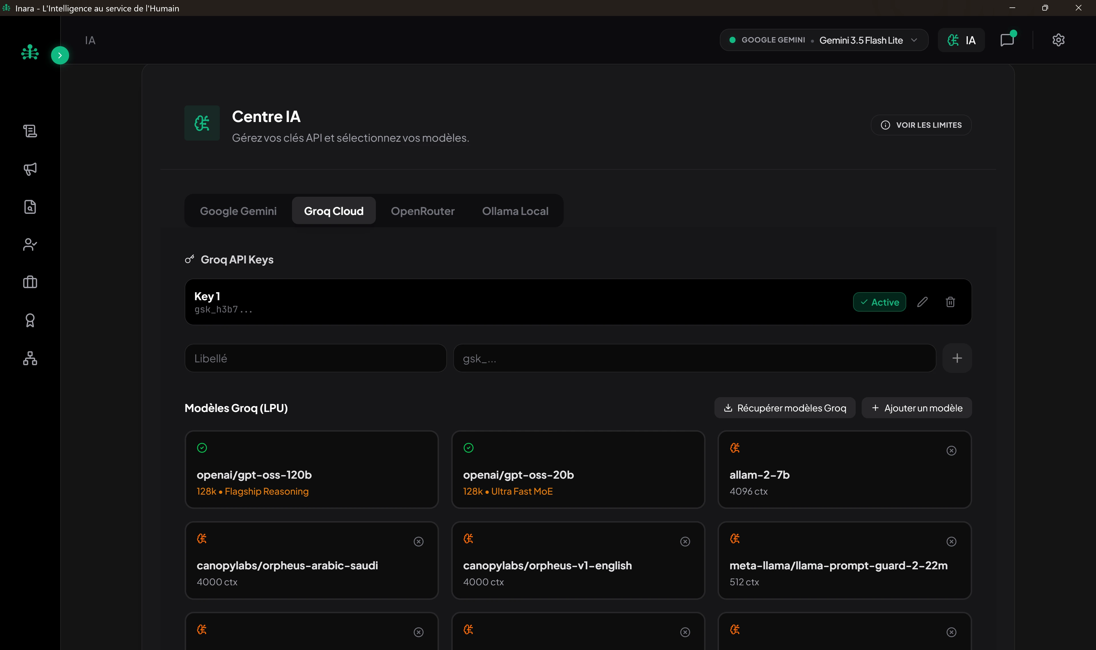The image size is (1096, 650).
Task: Select the openai/gpt-oss-120b model card
Action: pos(312,469)
